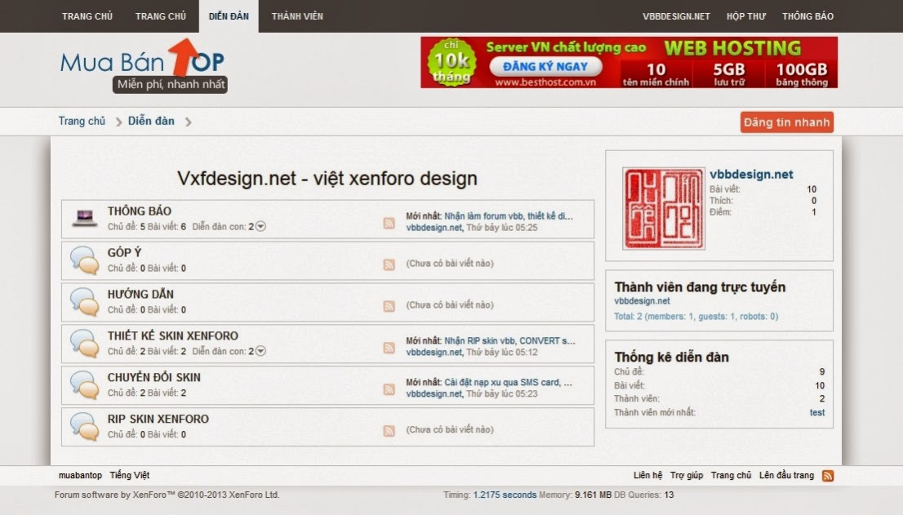The image size is (903, 515).
Task: Open RSS feed for RIP SKIN XENFORO
Action: tap(389, 431)
